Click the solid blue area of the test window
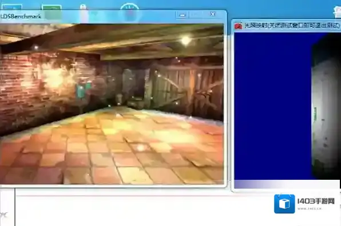This screenshot has width=341, height=226. pos(273,106)
